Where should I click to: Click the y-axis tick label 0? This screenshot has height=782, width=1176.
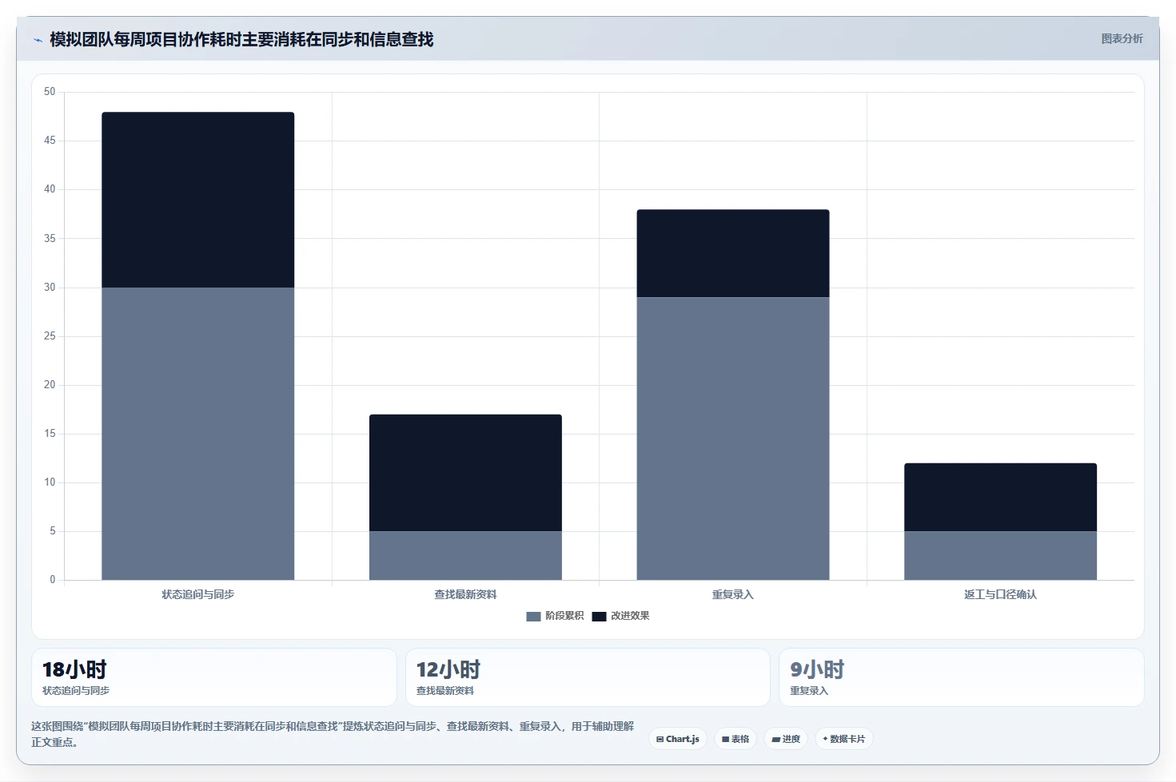(x=53, y=580)
